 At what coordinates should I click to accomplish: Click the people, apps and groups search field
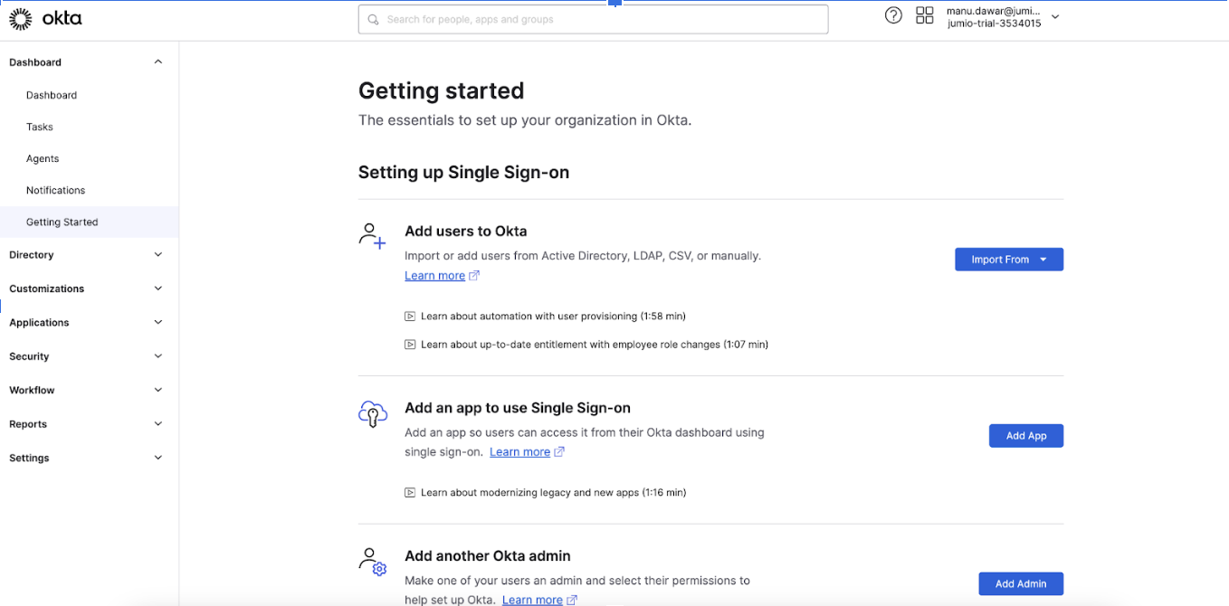593,19
